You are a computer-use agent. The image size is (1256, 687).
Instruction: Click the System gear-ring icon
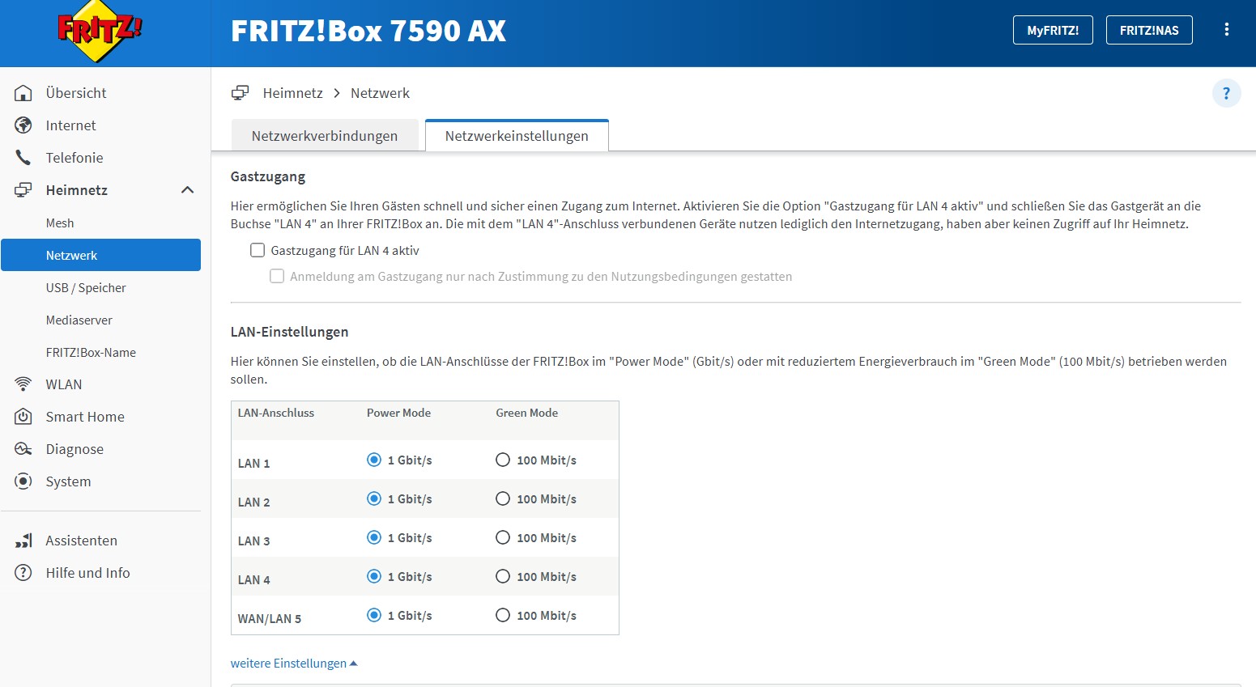click(23, 481)
